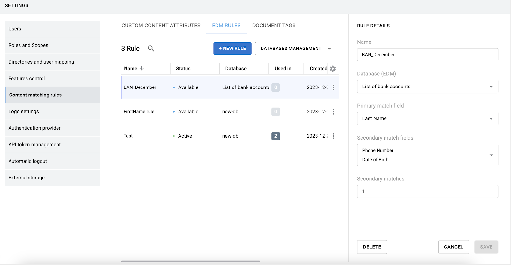
Task: Open three-dot menu for BAN_December rule
Action: point(333,87)
